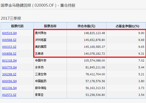Click the value 148,825,123.48
The image size is (146, 103).
point(95,33)
